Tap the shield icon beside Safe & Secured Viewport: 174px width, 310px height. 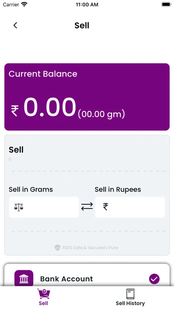coord(57,248)
